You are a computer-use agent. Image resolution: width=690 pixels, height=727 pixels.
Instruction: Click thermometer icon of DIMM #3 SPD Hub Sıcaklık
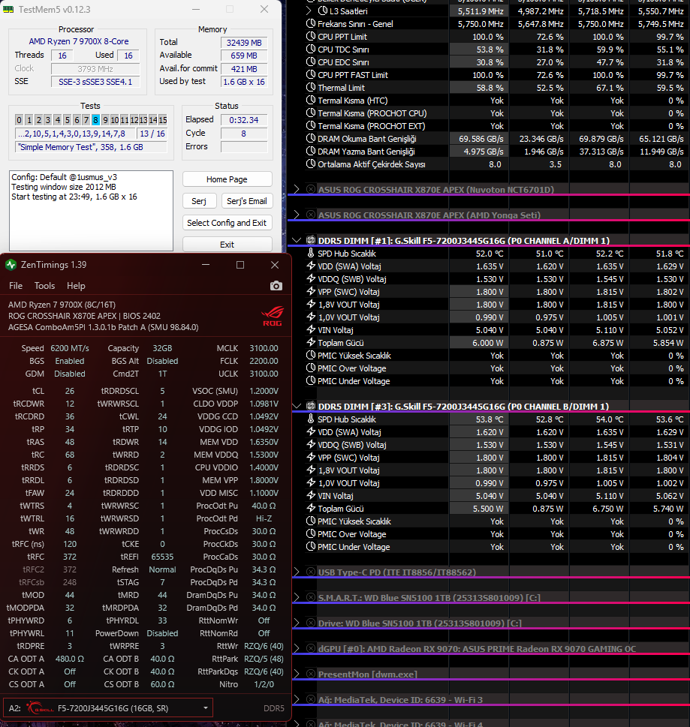click(x=311, y=419)
